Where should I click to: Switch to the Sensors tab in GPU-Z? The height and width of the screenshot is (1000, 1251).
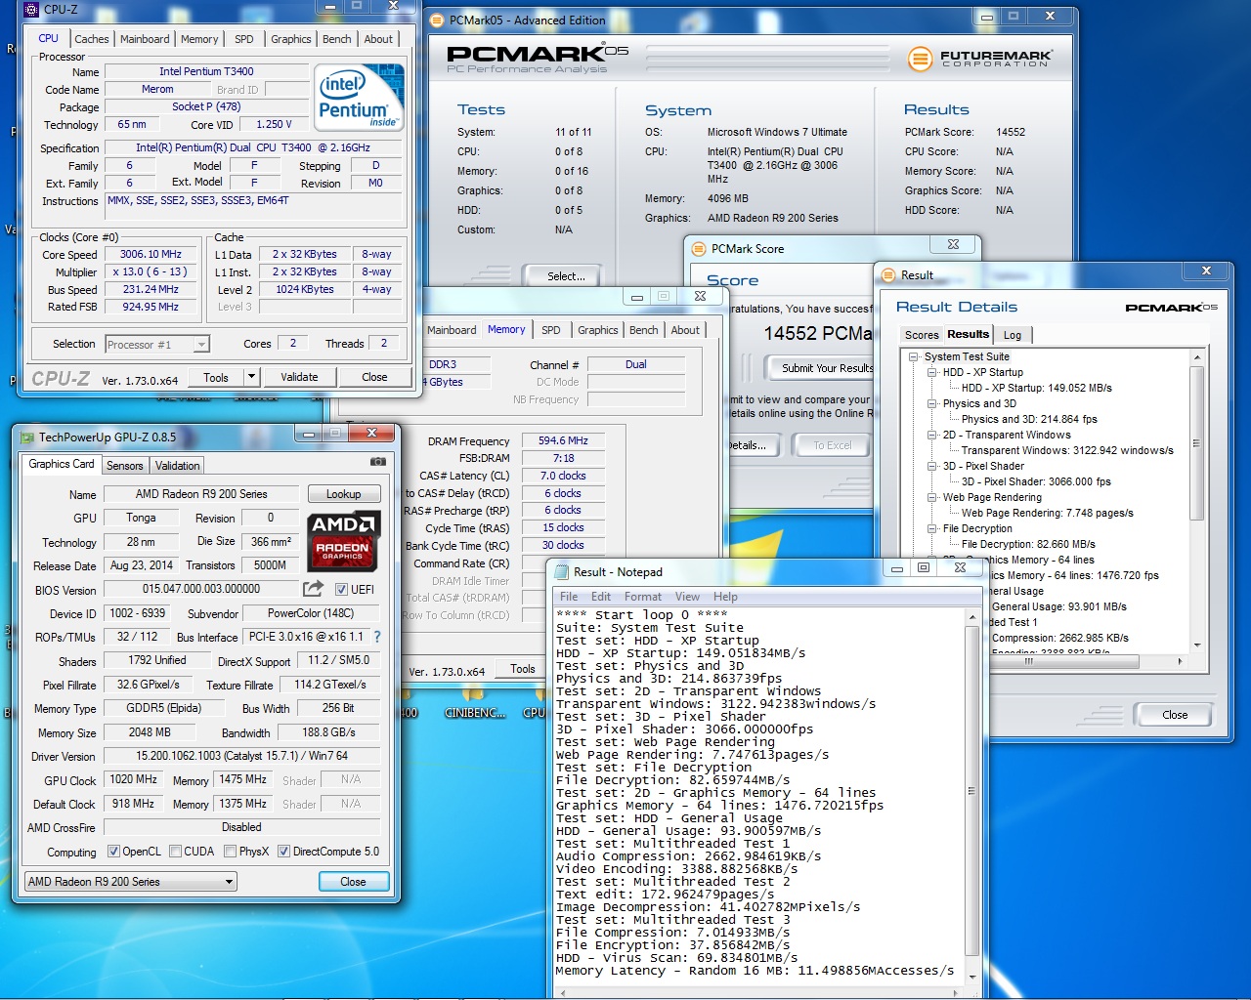tap(125, 466)
